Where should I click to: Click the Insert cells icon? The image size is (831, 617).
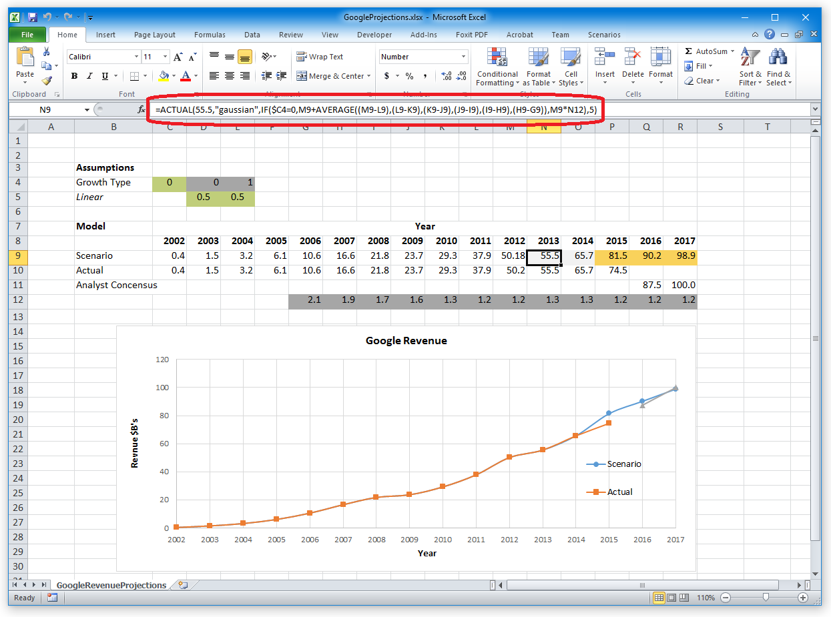pos(605,57)
